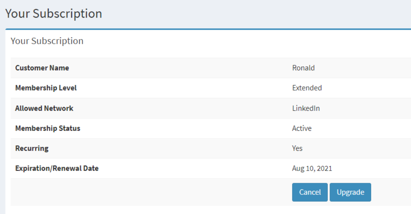Click the smaller 'Your Subscription' panel heading

47,41
